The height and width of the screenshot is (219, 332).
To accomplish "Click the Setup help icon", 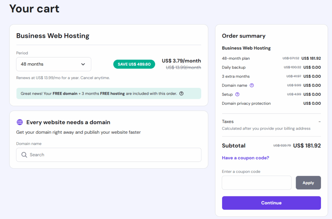I will click(238, 94).
